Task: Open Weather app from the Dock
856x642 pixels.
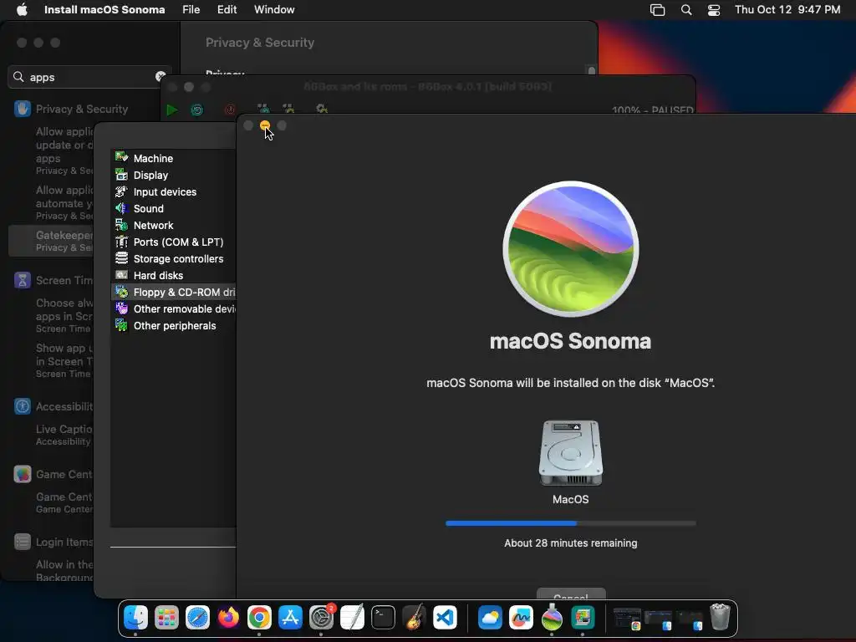Action: tap(490, 618)
